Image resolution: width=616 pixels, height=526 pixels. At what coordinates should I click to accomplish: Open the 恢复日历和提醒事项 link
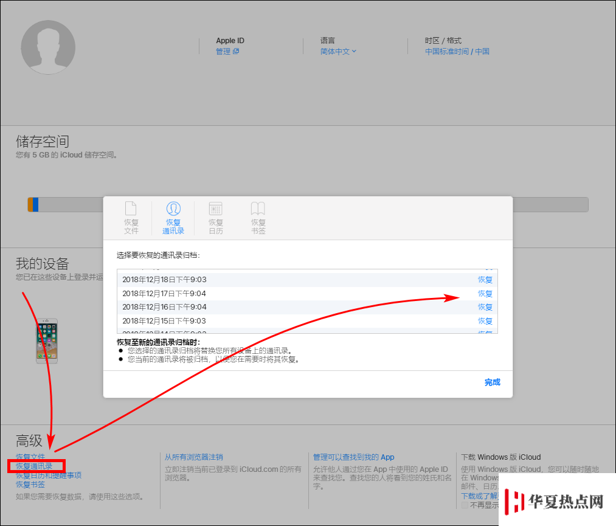(x=48, y=476)
